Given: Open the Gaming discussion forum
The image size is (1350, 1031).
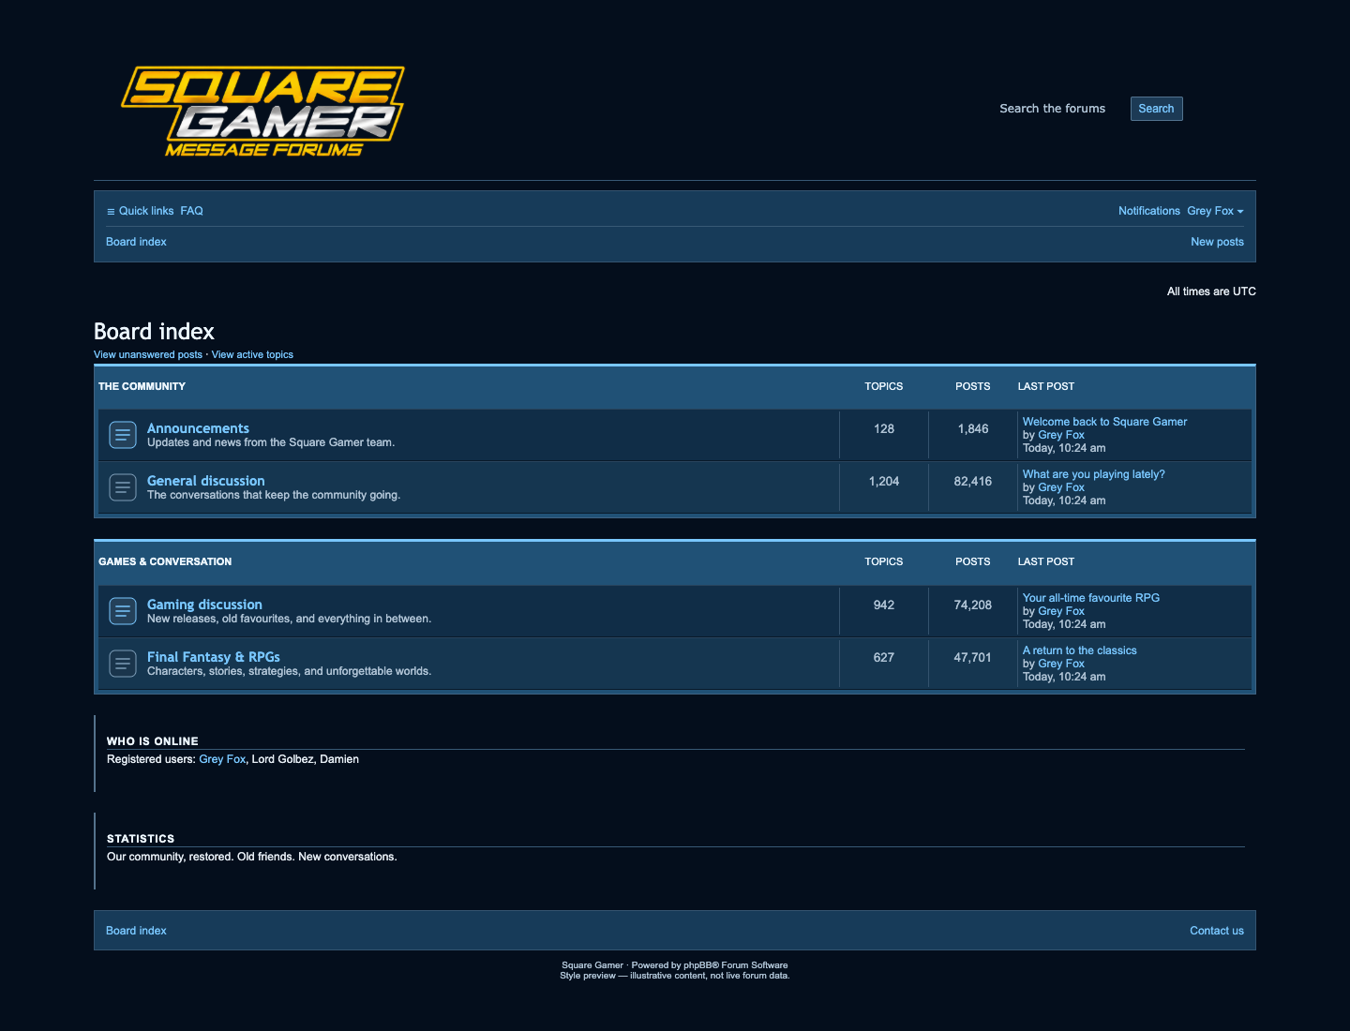Looking at the screenshot, I should pos(204,605).
